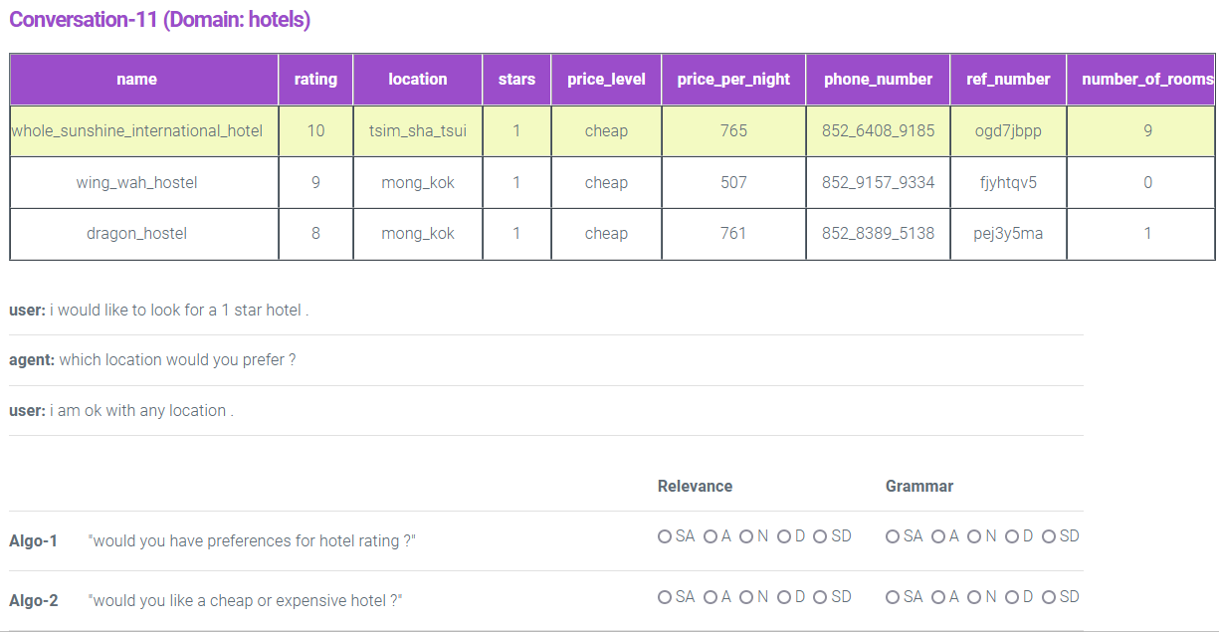Click the whole_sunshine_international_hotel name cell

click(137, 131)
